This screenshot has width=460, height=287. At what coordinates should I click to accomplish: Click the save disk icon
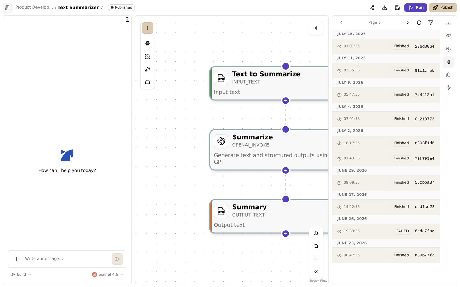tap(397, 8)
